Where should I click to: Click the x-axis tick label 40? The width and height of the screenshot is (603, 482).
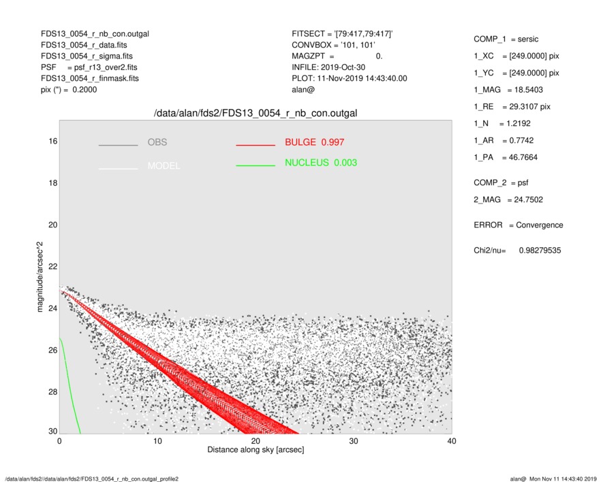(452, 441)
